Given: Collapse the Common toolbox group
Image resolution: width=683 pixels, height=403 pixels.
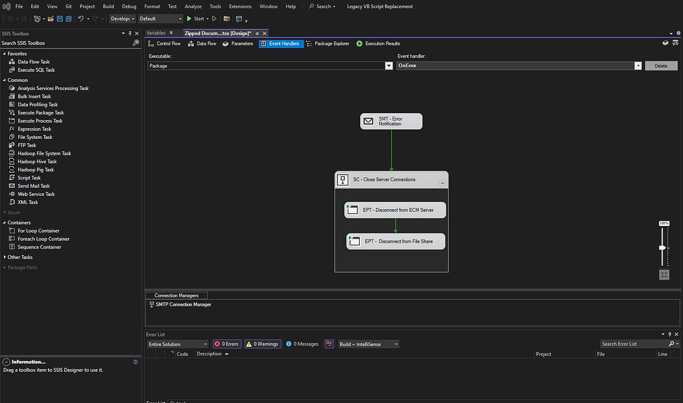Looking at the screenshot, I should (4, 80).
